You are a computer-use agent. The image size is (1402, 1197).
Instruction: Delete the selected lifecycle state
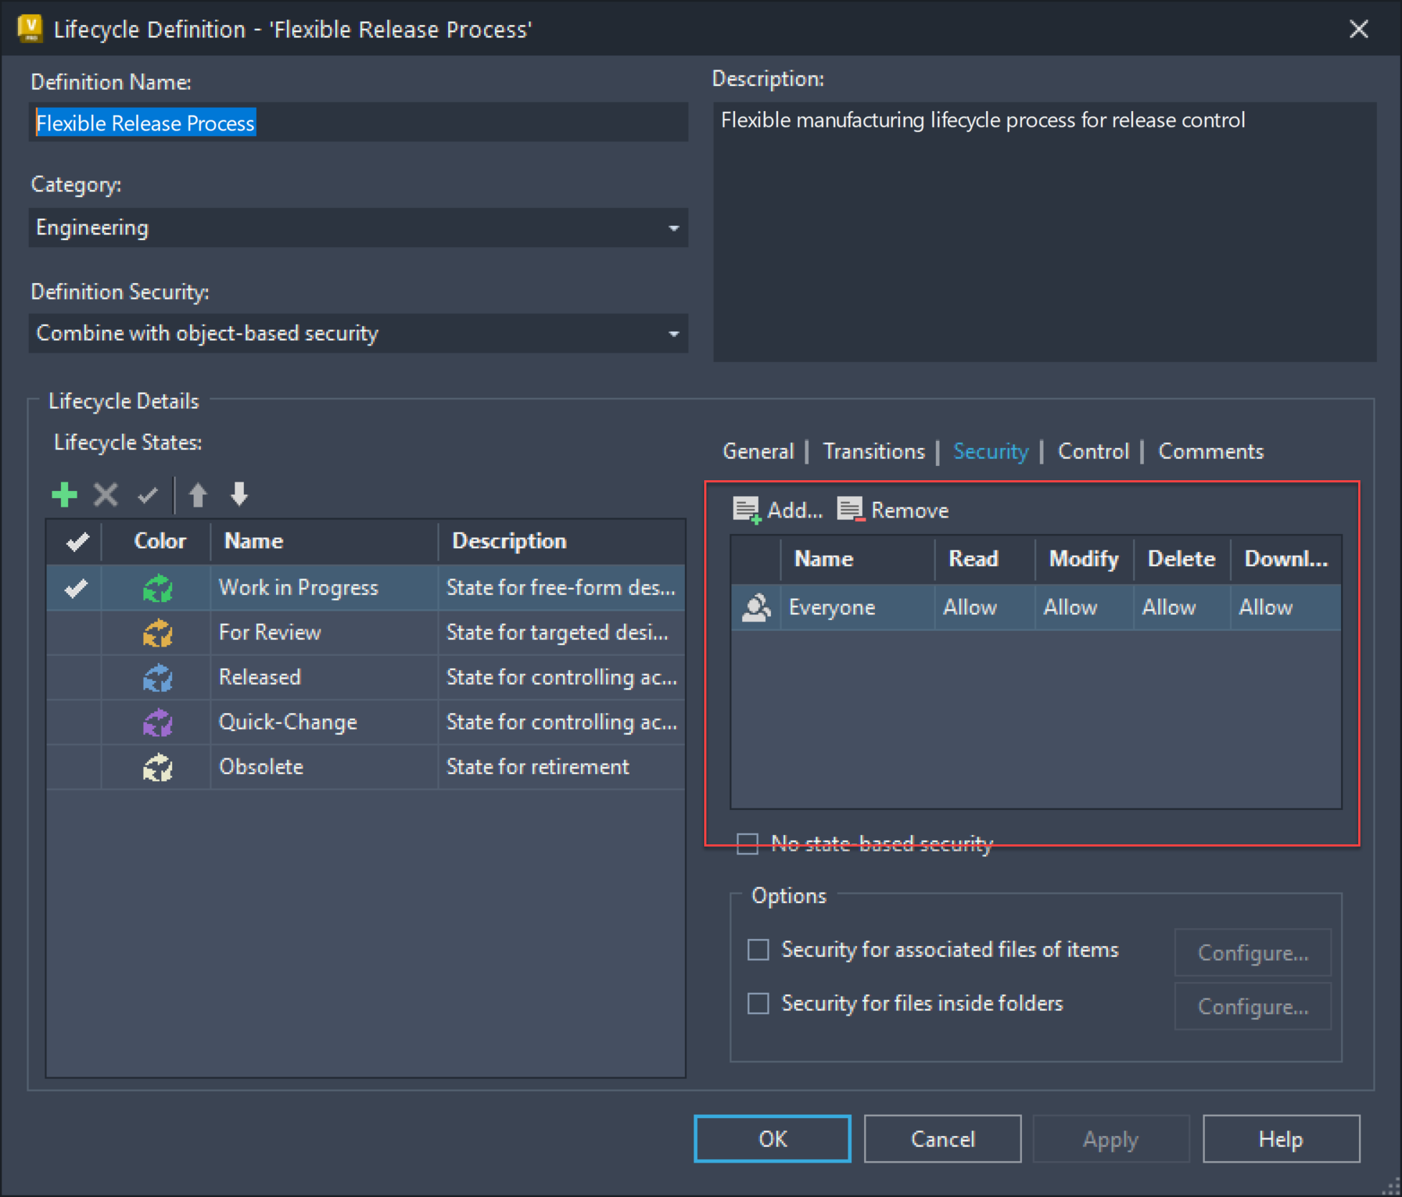[x=105, y=495]
